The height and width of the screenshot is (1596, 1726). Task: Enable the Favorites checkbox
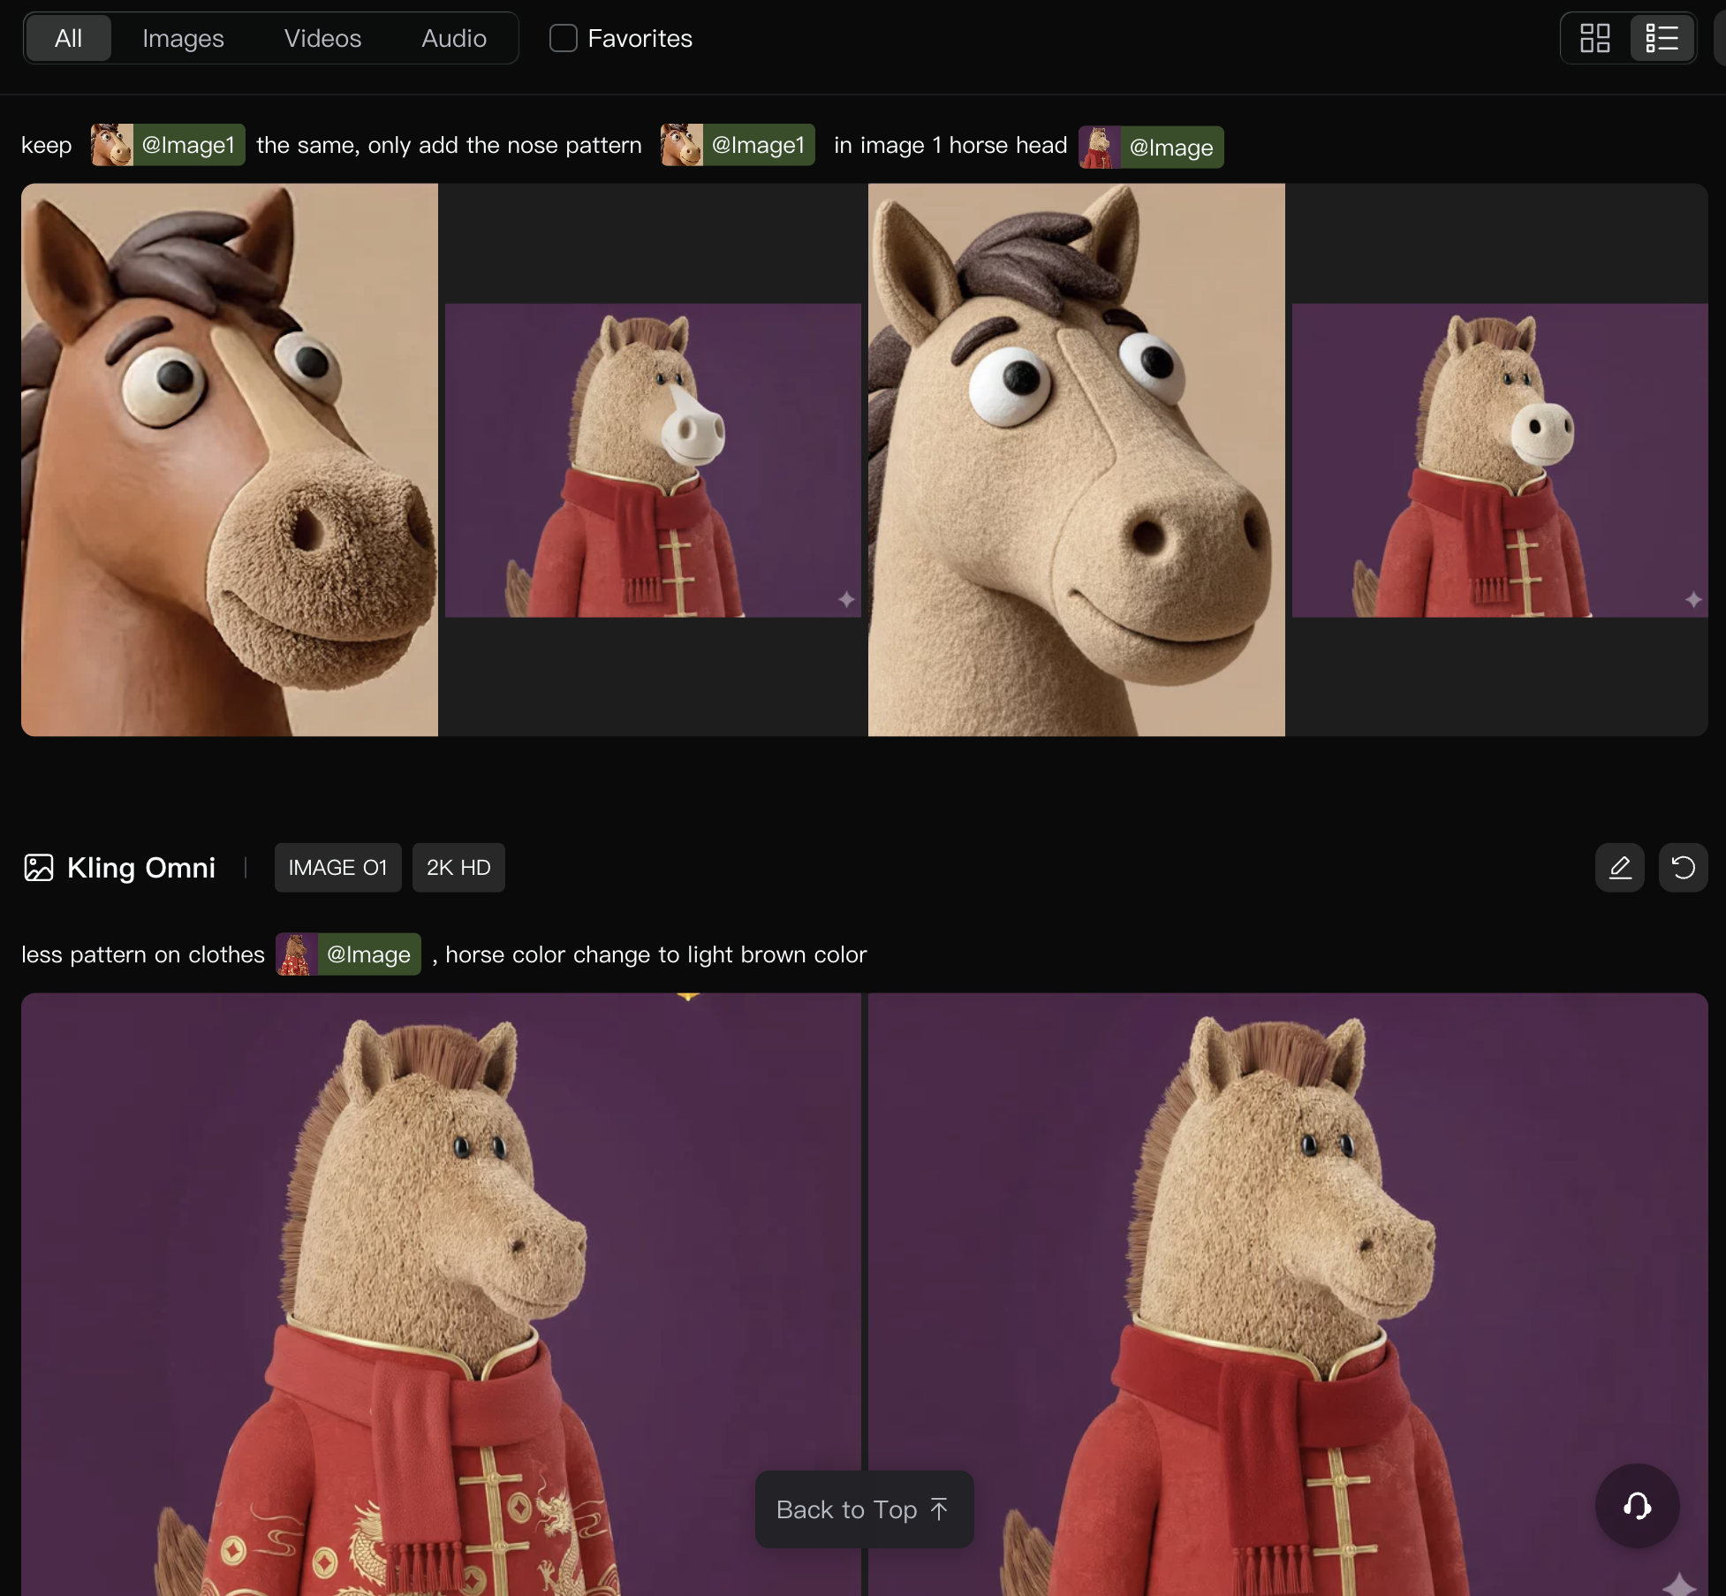point(564,38)
